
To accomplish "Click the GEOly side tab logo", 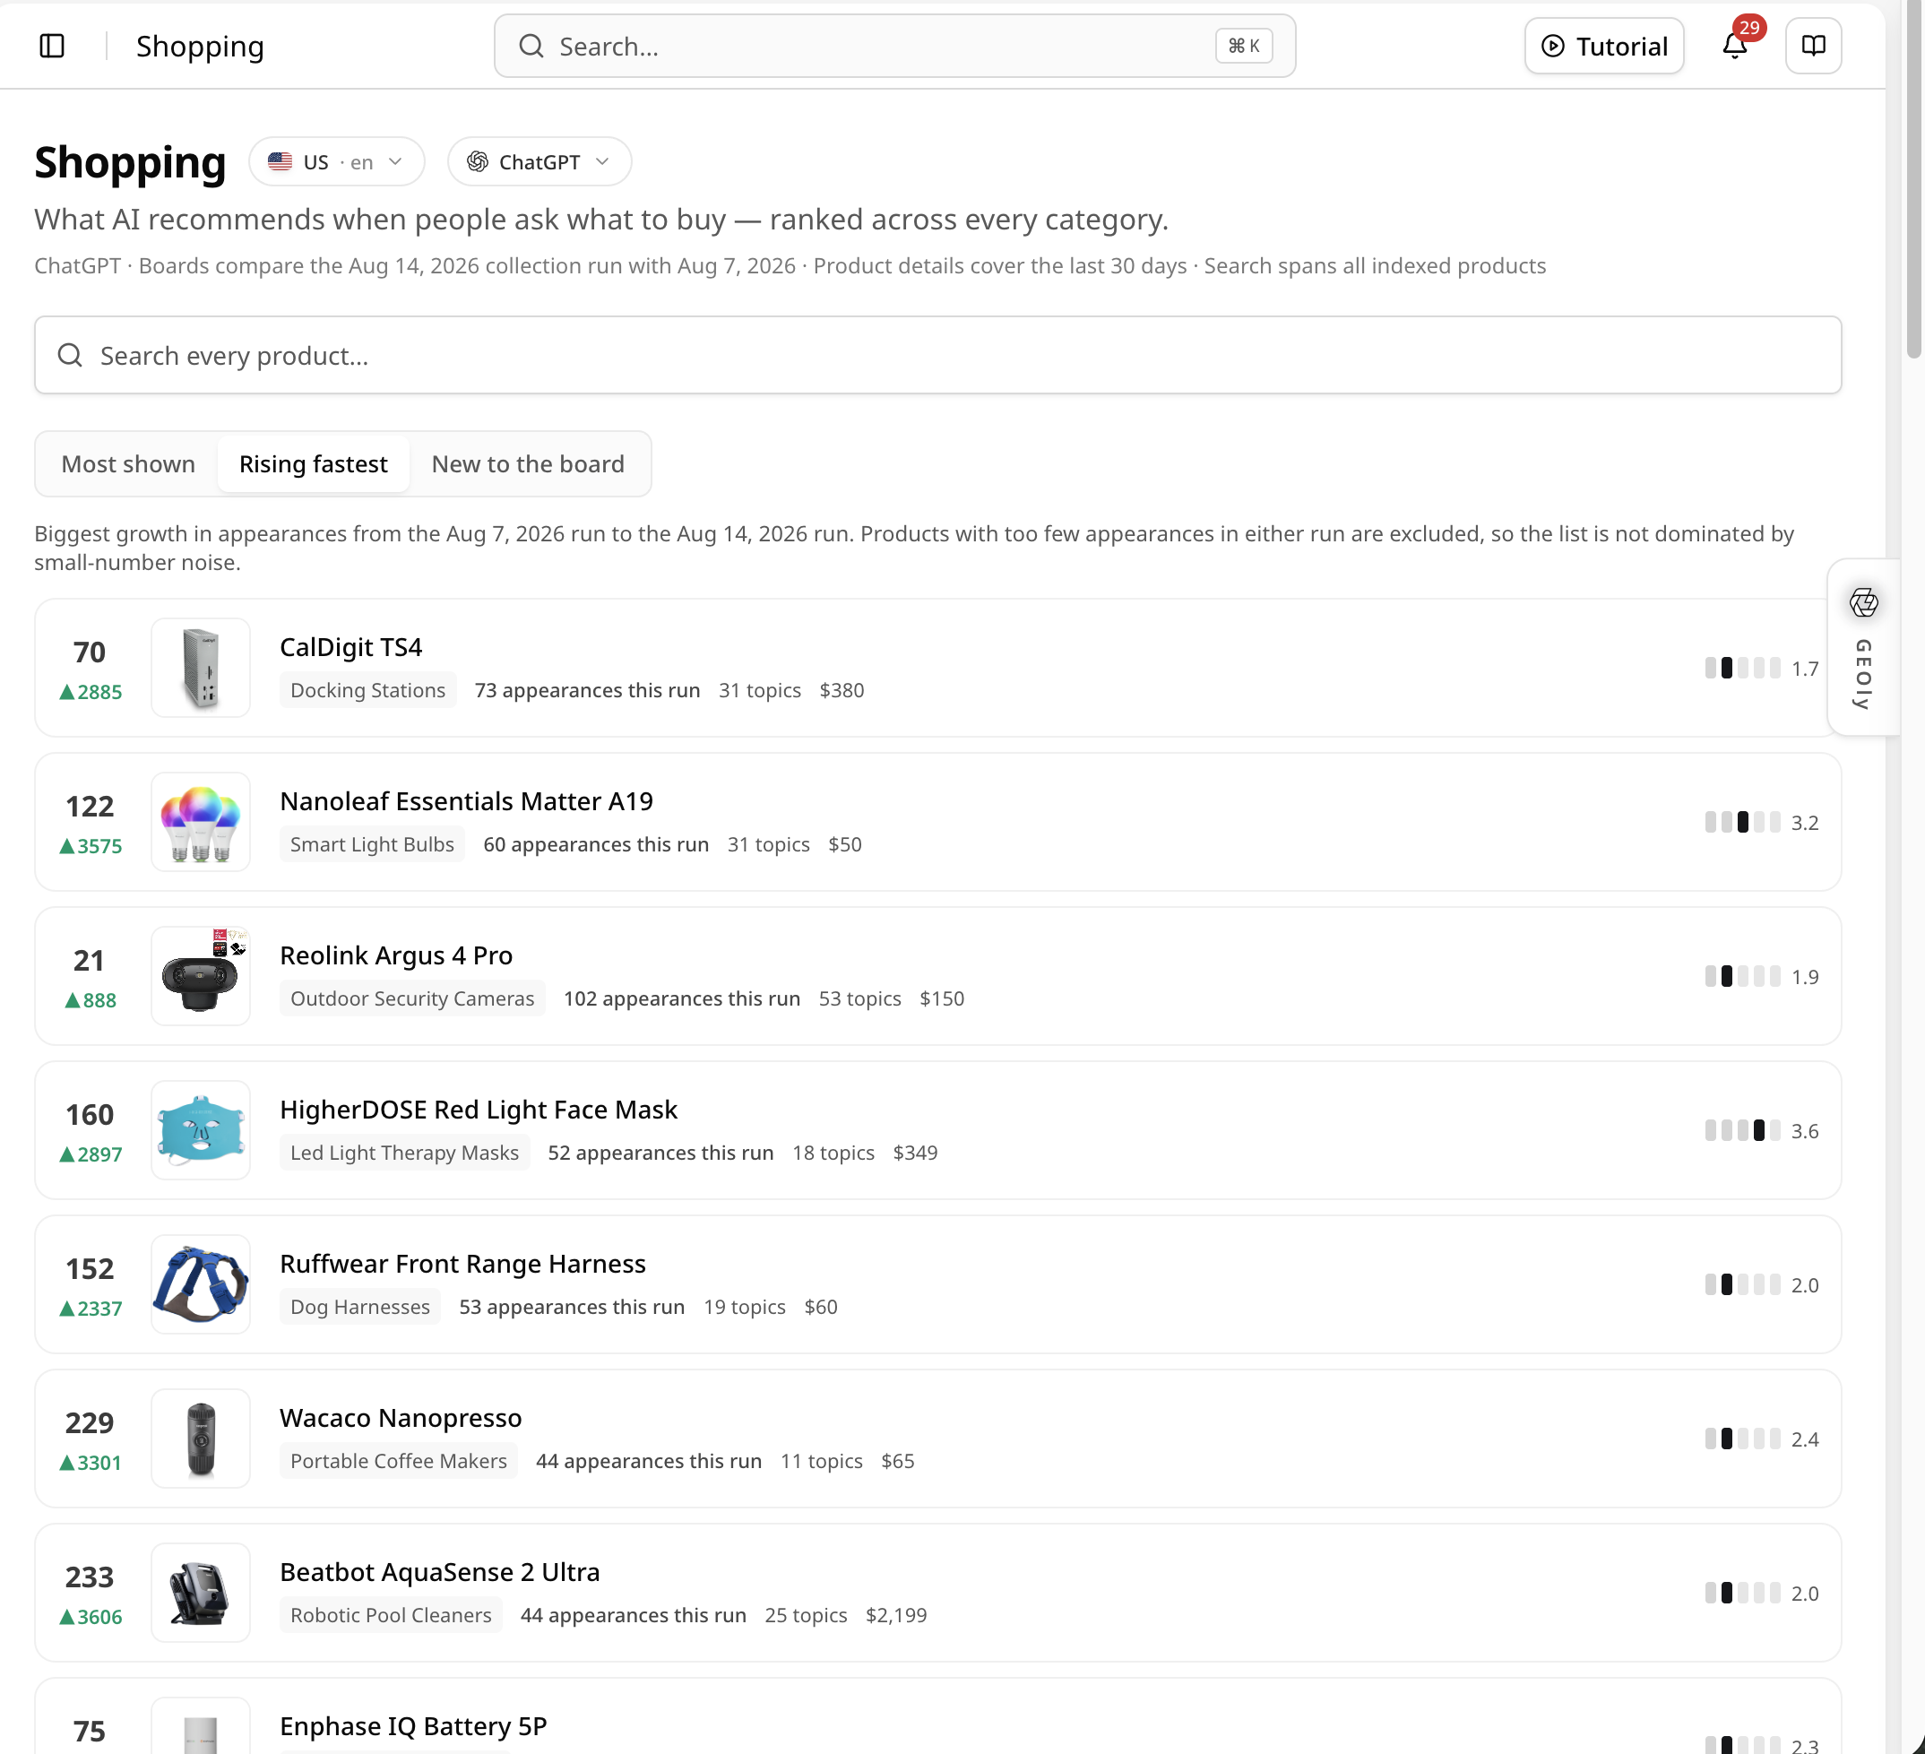I will click(x=1863, y=602).
